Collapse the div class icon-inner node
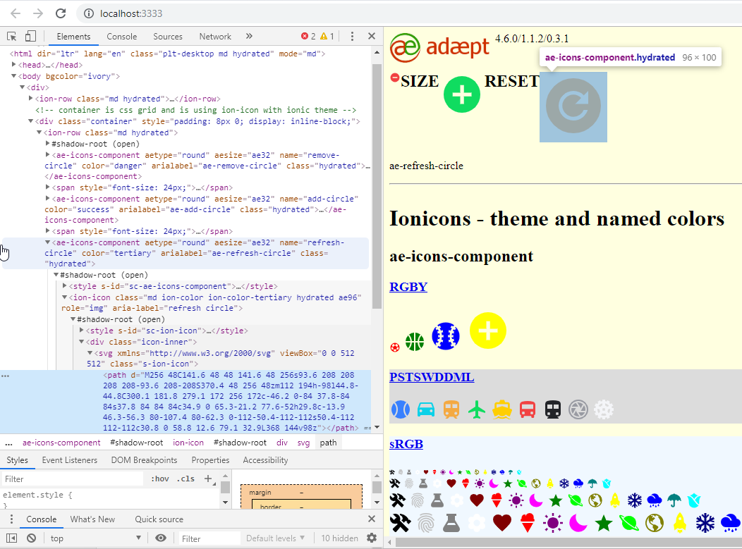 (82, 342)
